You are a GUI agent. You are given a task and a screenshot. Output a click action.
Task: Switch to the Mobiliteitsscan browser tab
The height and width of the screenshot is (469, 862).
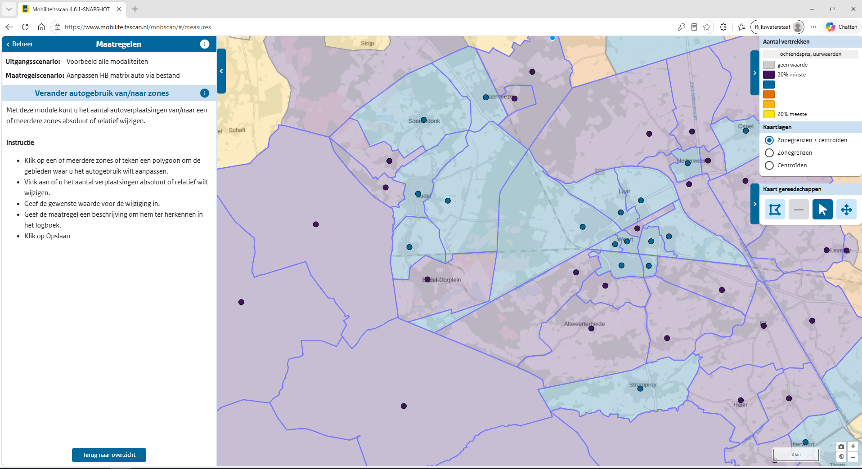click(x=72, y=9)
